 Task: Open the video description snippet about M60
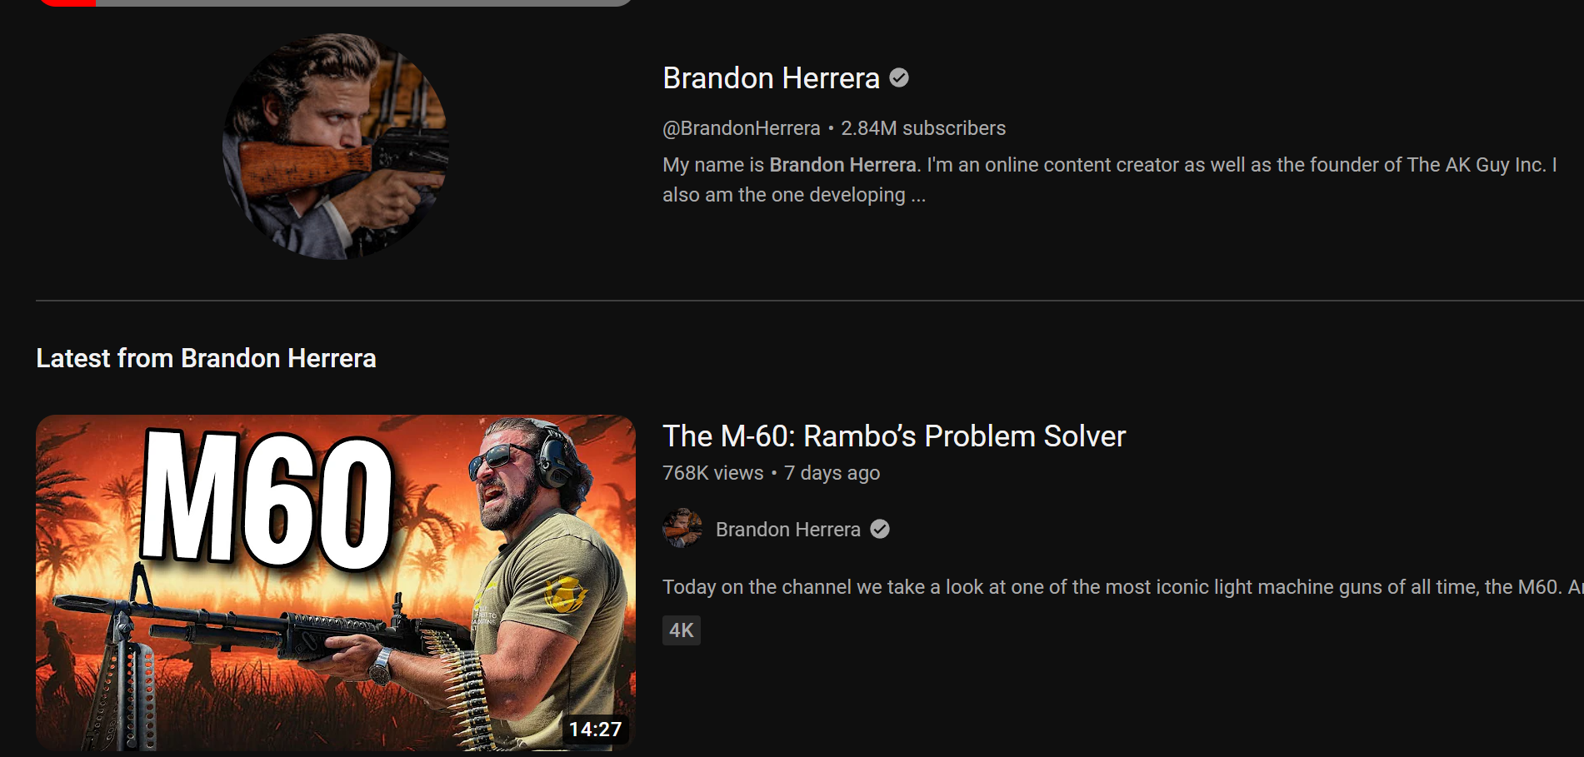1122,587
